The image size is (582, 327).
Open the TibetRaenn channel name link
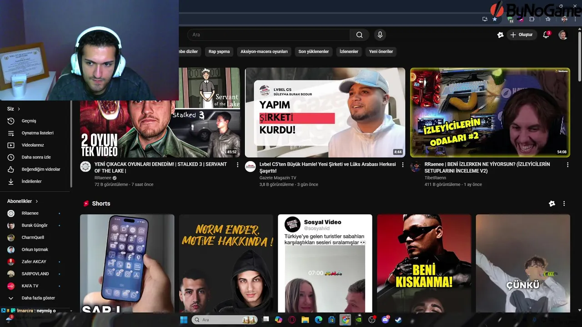(435, 178)
